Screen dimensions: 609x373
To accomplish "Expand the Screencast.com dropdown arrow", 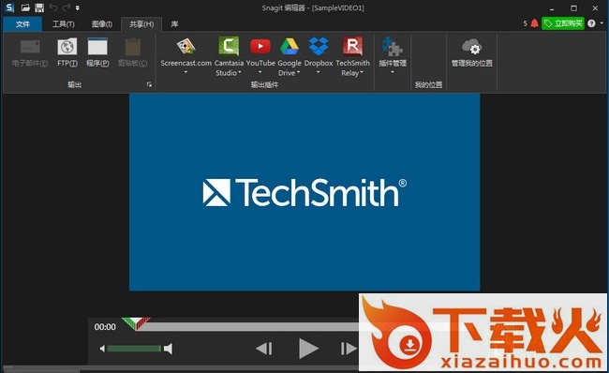I will click(186, 72).
